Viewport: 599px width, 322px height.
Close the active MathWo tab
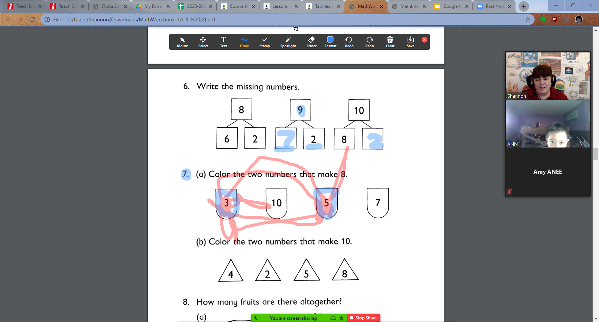tap(381, 6)
